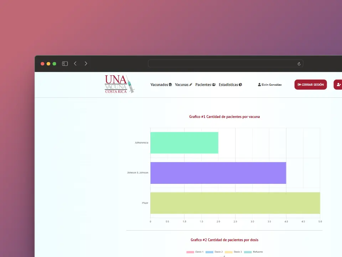
Task: Click the browser forward arrow
Action: pyautogui.click(x=86, y=64)
